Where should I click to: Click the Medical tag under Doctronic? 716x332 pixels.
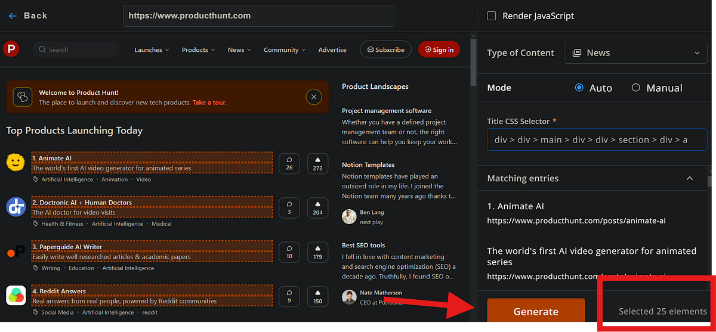162,224
